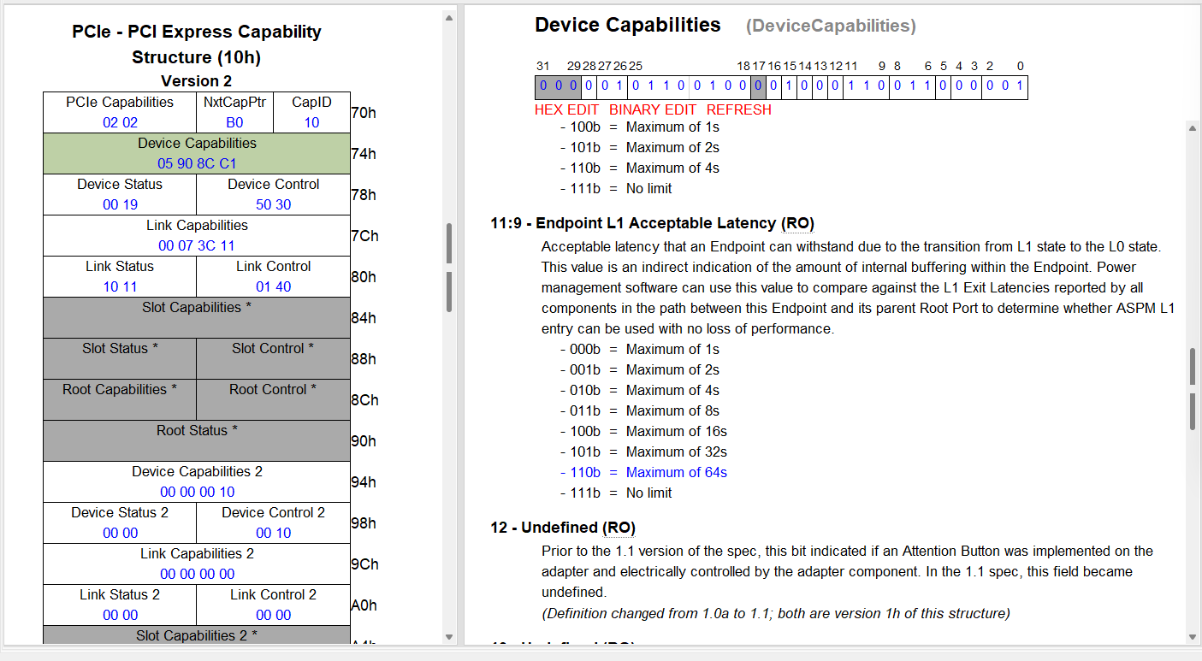Viewport: 1202px width, 661px height.
Task: Click the greyed bit 17 value cell
Action: (x=758, y=86)
